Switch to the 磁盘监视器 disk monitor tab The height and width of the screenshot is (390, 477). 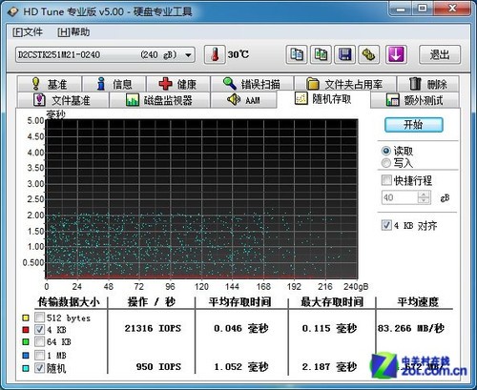coord(159,100)
